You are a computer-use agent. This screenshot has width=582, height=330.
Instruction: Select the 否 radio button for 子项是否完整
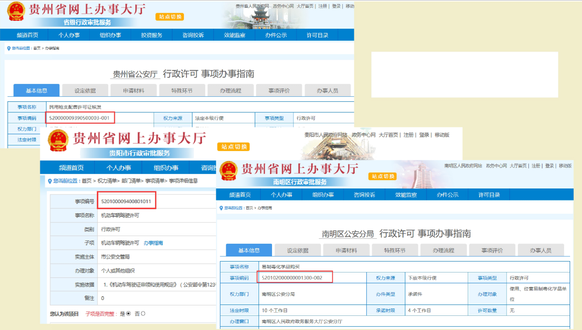pyautogui.click(x=143, y=314)
